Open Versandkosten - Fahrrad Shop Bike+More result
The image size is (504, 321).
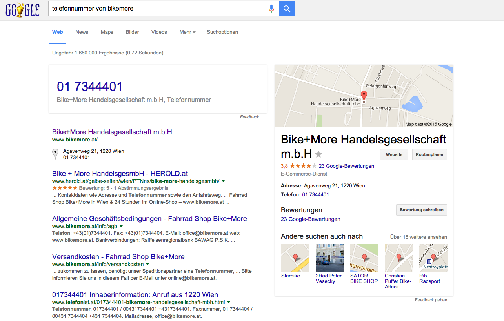point(118,257)
